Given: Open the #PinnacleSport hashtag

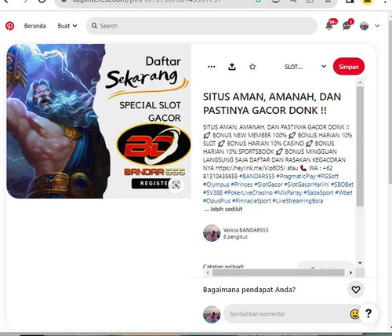Looking at the screenshot, I should coord(252,201).
